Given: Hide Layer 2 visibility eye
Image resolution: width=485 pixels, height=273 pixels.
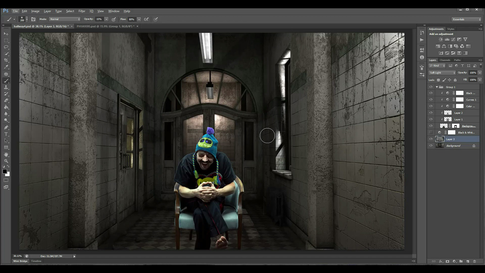Looking at the screenshot, I should [431, 113].
